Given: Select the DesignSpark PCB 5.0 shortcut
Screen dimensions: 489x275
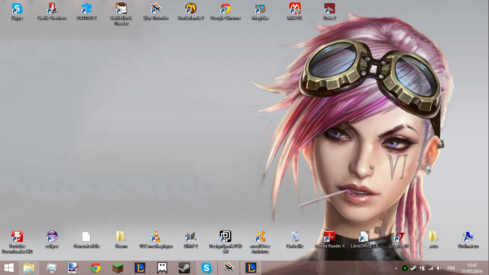Looking at the screenshot, I should tap(226, 242).
